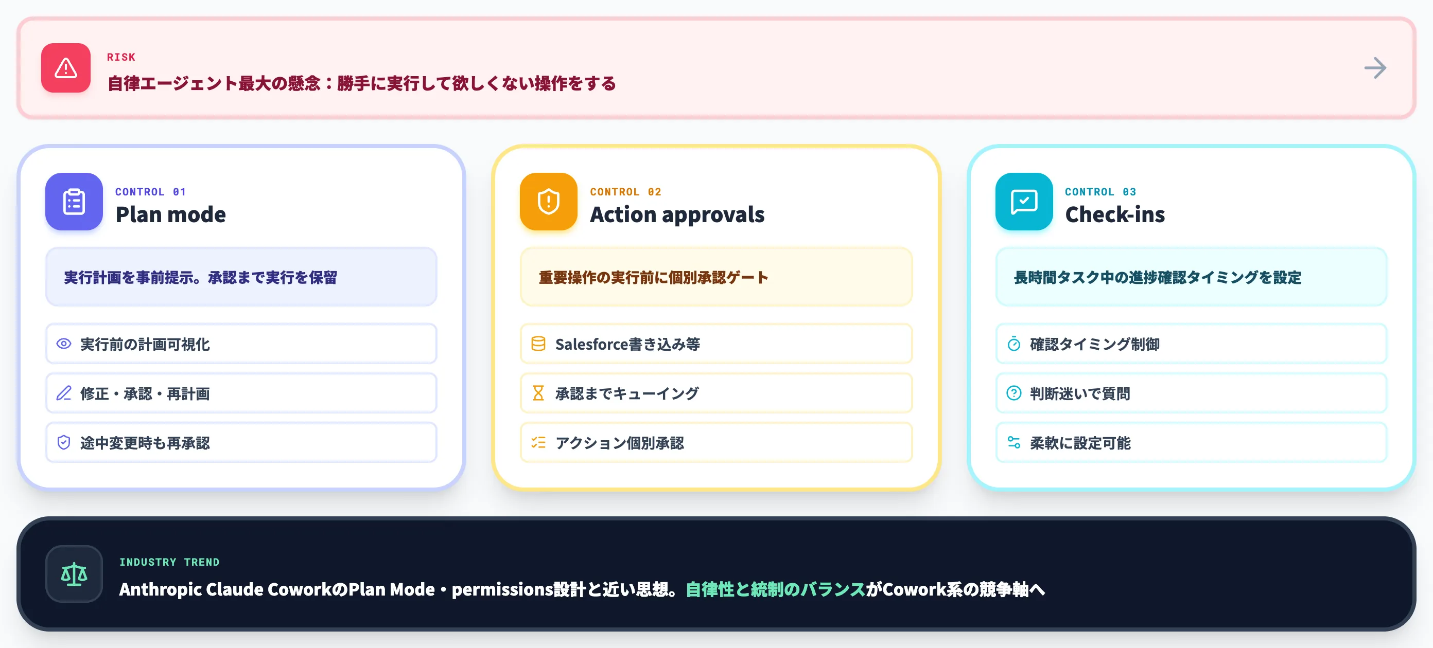Click the red warning triangle icon
This screenshot has height=648, width=1433.
[66, 68]
